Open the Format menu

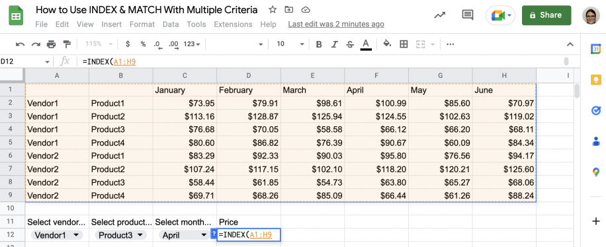142,24
